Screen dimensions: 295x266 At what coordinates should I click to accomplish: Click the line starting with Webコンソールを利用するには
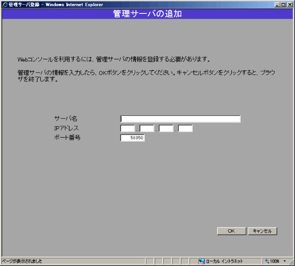(114, 60)
